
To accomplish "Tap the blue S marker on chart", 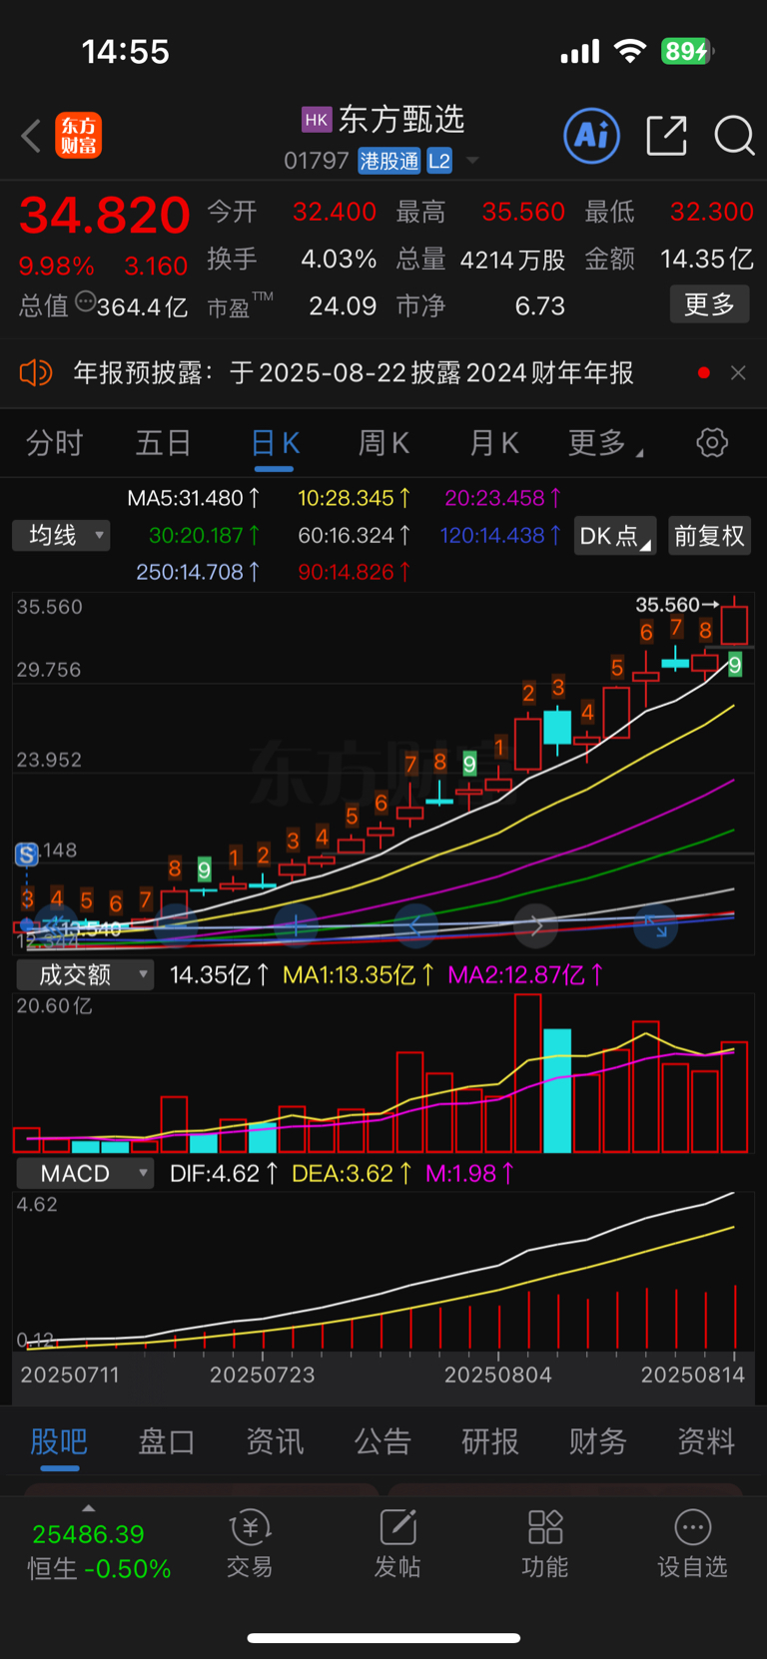I will click(27, 854).
